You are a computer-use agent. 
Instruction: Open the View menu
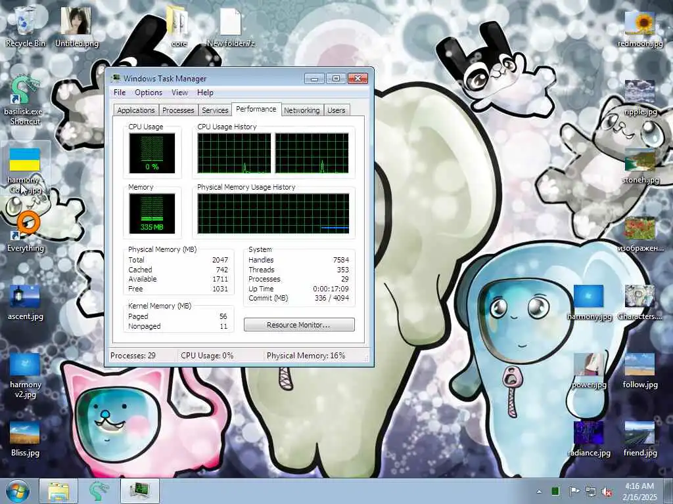click(x=179, y=93)
